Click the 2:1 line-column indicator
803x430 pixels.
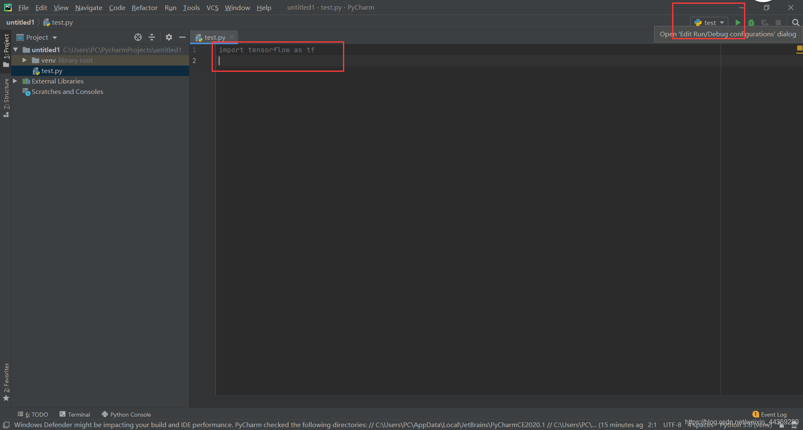(x=652, y=425)
